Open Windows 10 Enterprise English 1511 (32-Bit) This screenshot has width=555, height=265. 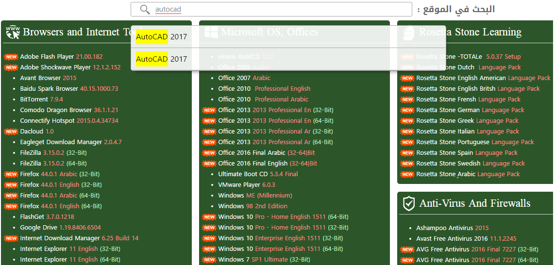tap(280, 238)
